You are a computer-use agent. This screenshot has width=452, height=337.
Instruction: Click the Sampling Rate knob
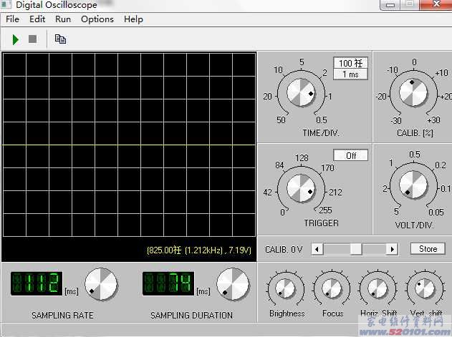click(101, 285)
